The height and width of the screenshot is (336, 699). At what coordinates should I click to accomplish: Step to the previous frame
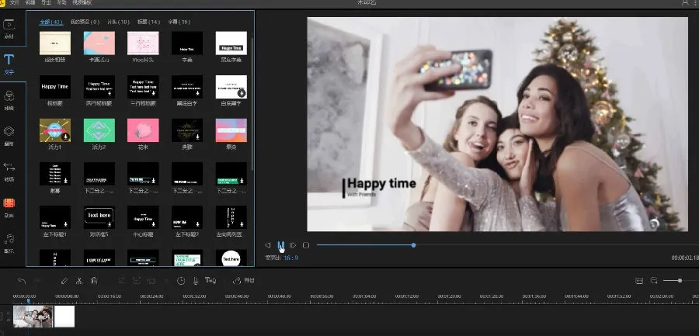268,245
